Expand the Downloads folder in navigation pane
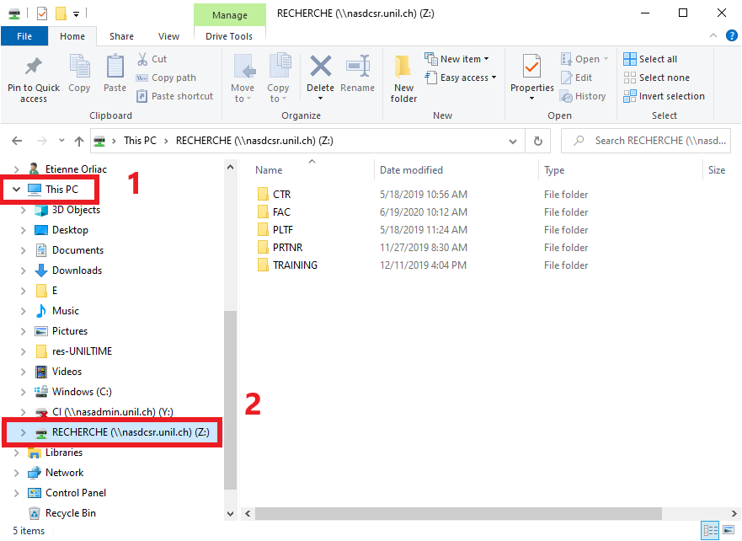742x541 pixels. click(23, 270)
